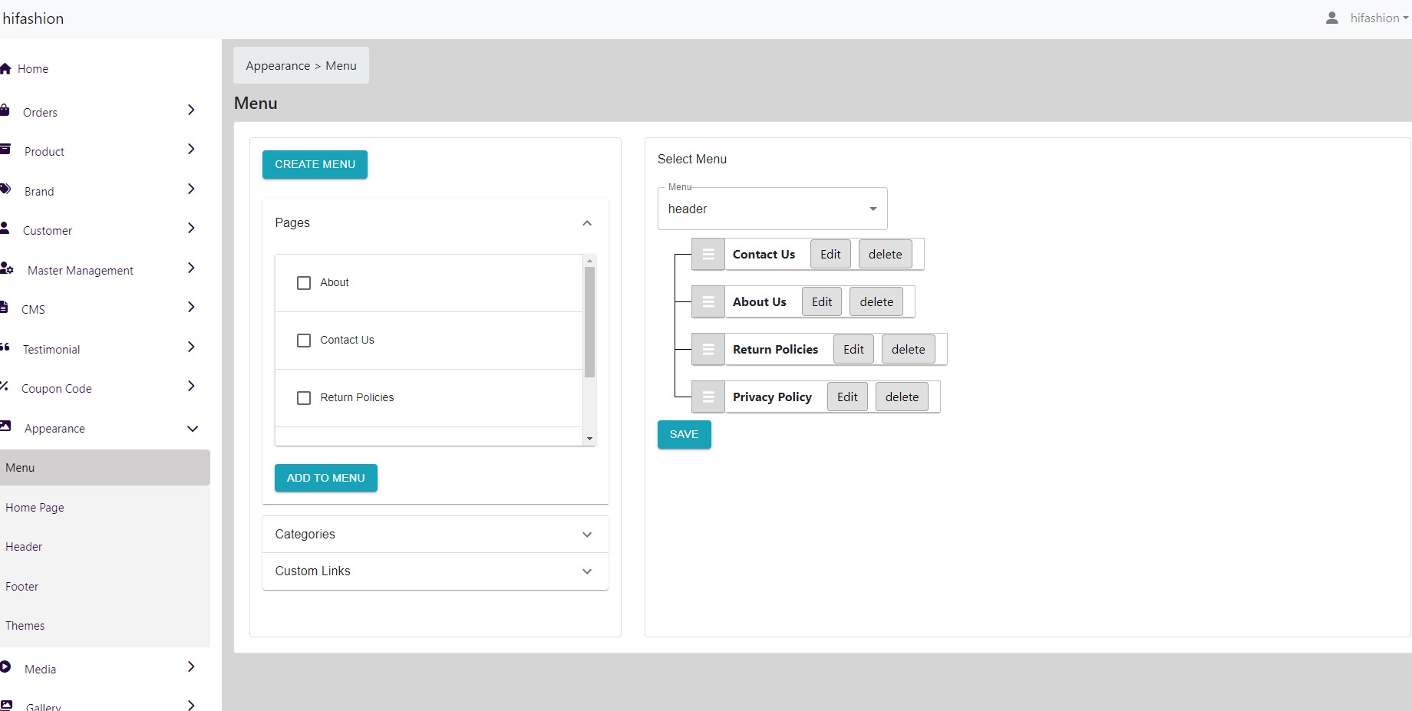Check the Return Policies page checkbox
This screenshot has width=1412, height=711.
pyautogui.click(x=304, y=398)
